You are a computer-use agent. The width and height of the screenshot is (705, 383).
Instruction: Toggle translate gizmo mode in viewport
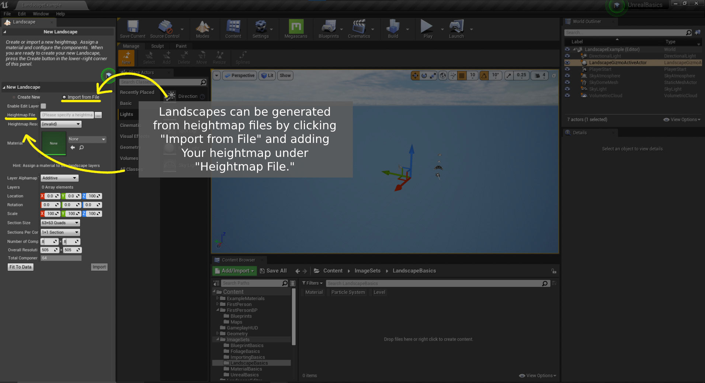[415, 75]
